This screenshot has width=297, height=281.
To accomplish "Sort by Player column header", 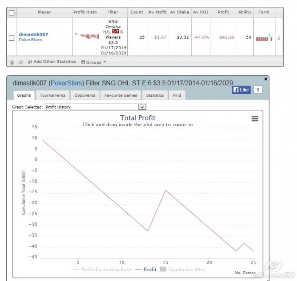I will pyautogui.click(x=44, y=12).
